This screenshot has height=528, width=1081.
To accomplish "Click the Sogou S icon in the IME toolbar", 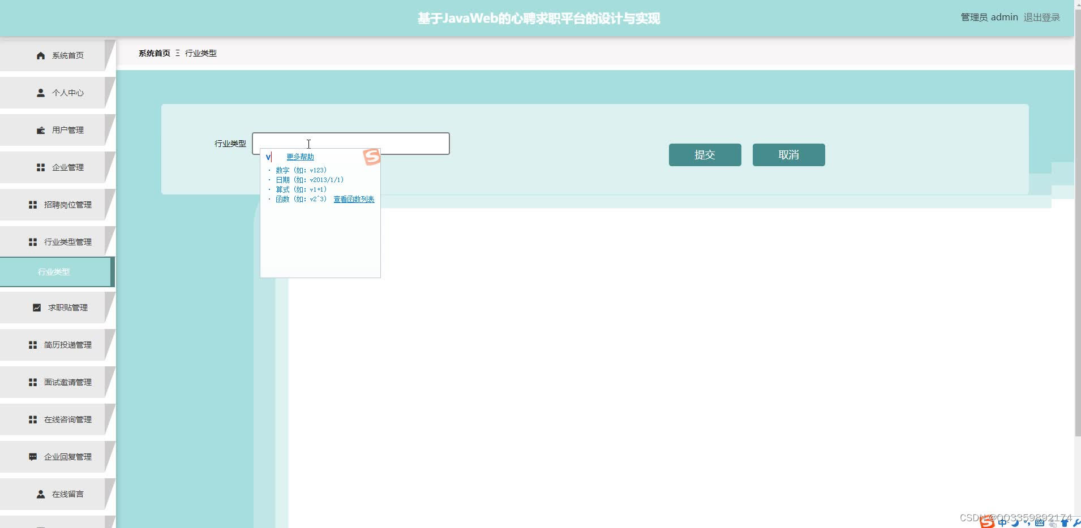I will 987,522.
